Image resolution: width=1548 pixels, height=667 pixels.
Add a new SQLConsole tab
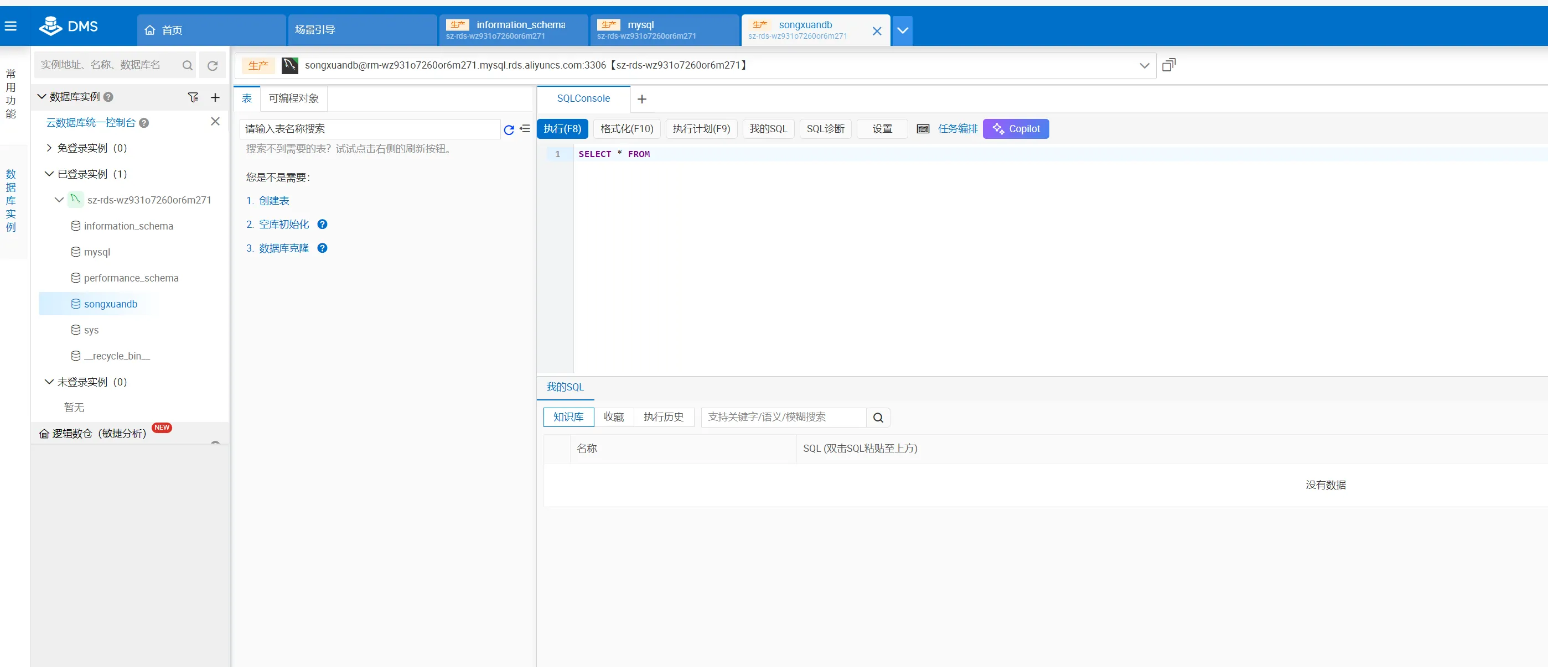coord(642,99)
